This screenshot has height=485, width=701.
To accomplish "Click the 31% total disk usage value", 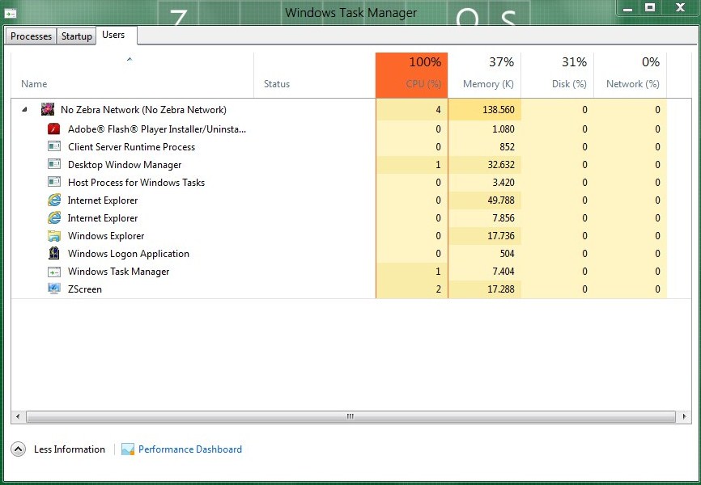I will click(574, 62).
